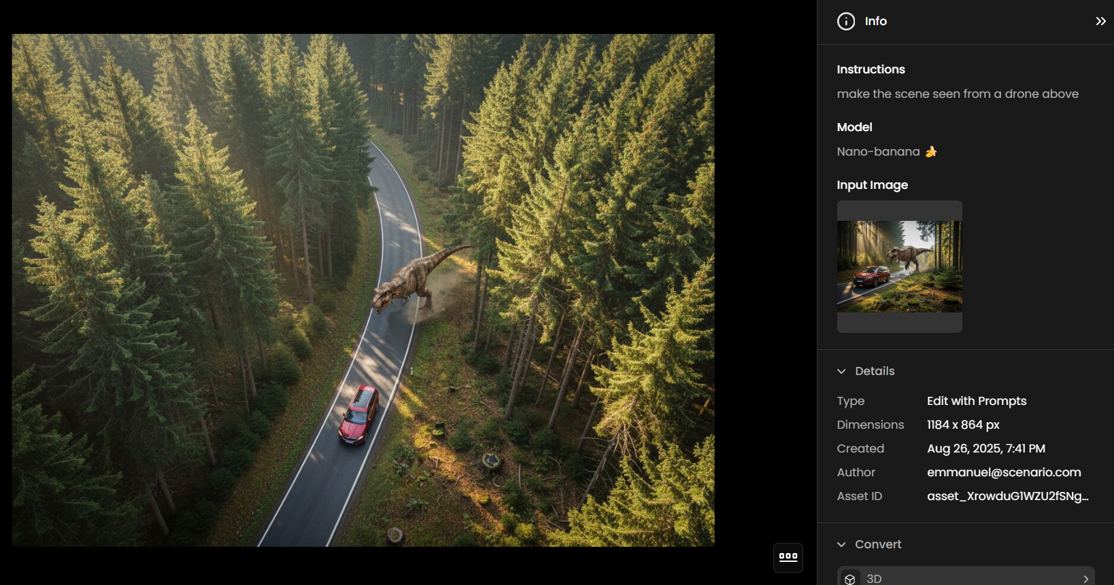
Task: Collapse the Convert section
Action: (841, 544)
